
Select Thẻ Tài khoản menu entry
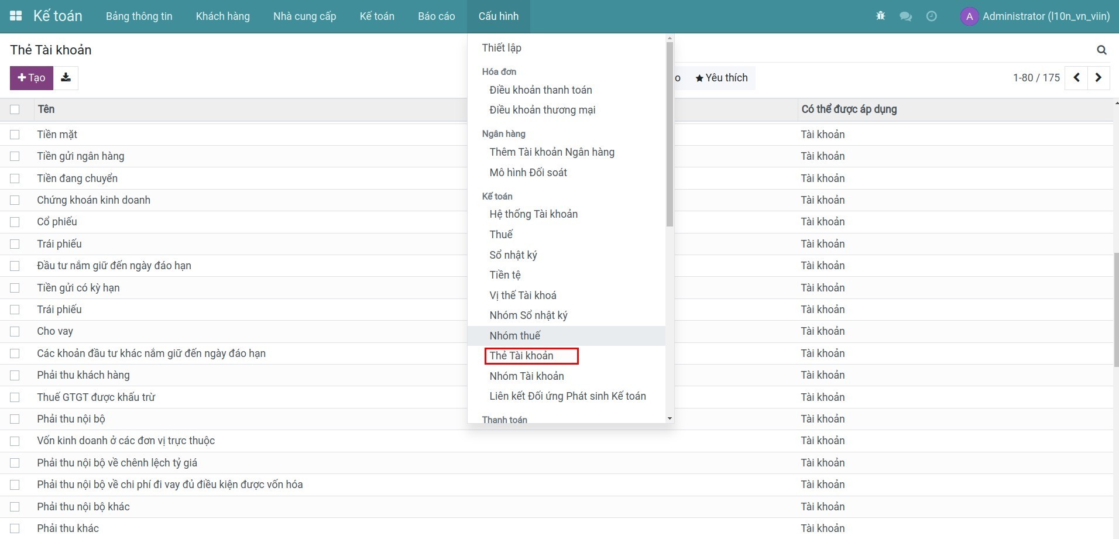[x=521, y=356]
